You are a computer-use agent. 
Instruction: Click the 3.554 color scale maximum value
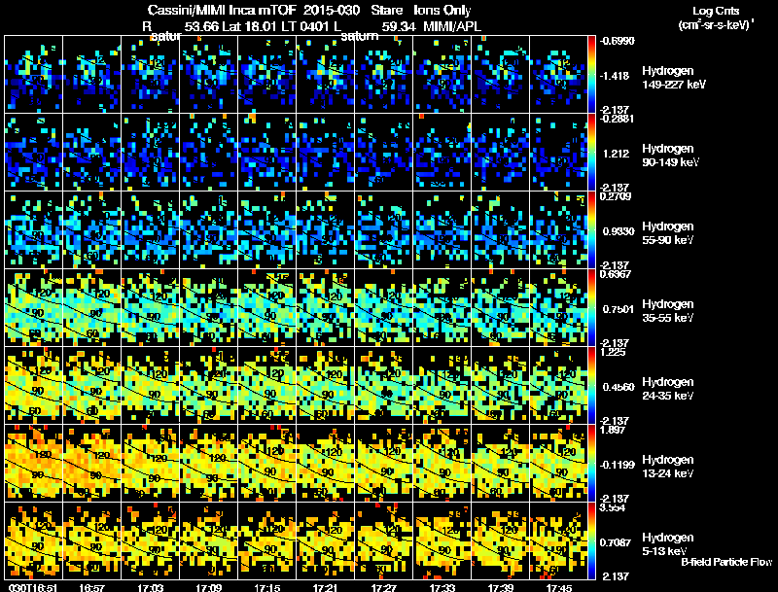[613, 508]
